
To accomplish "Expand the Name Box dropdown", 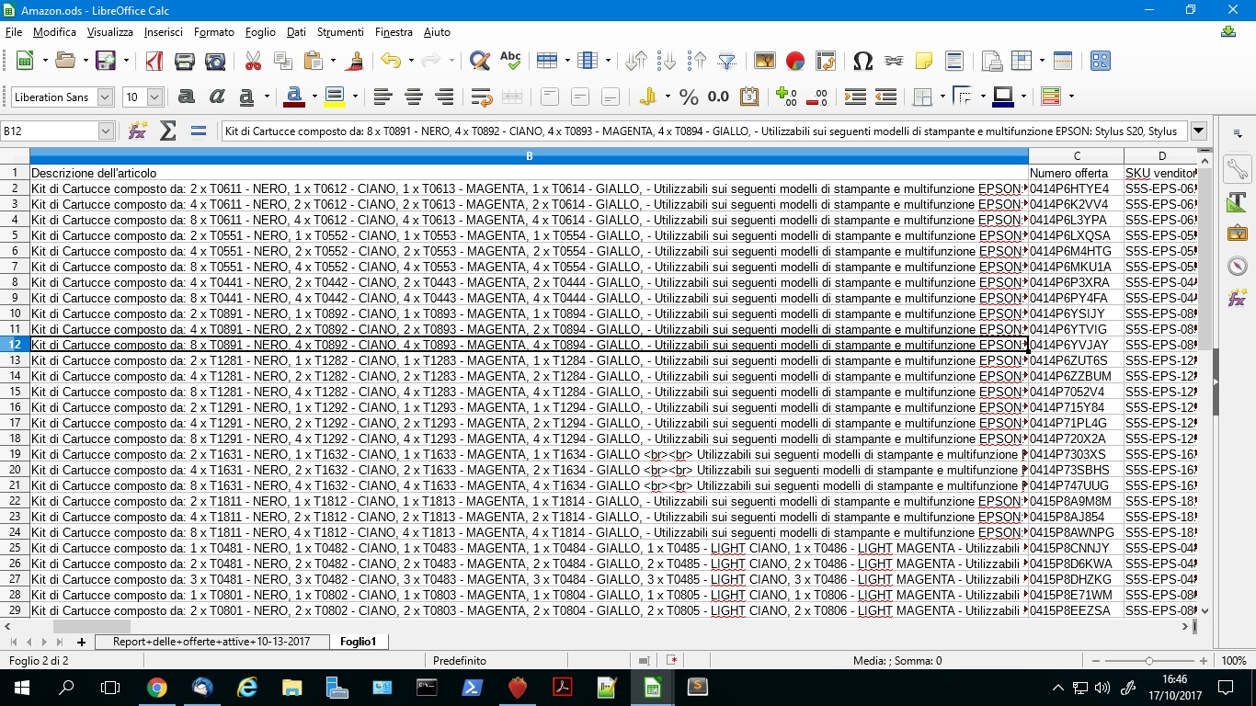I will click(106, 131).
